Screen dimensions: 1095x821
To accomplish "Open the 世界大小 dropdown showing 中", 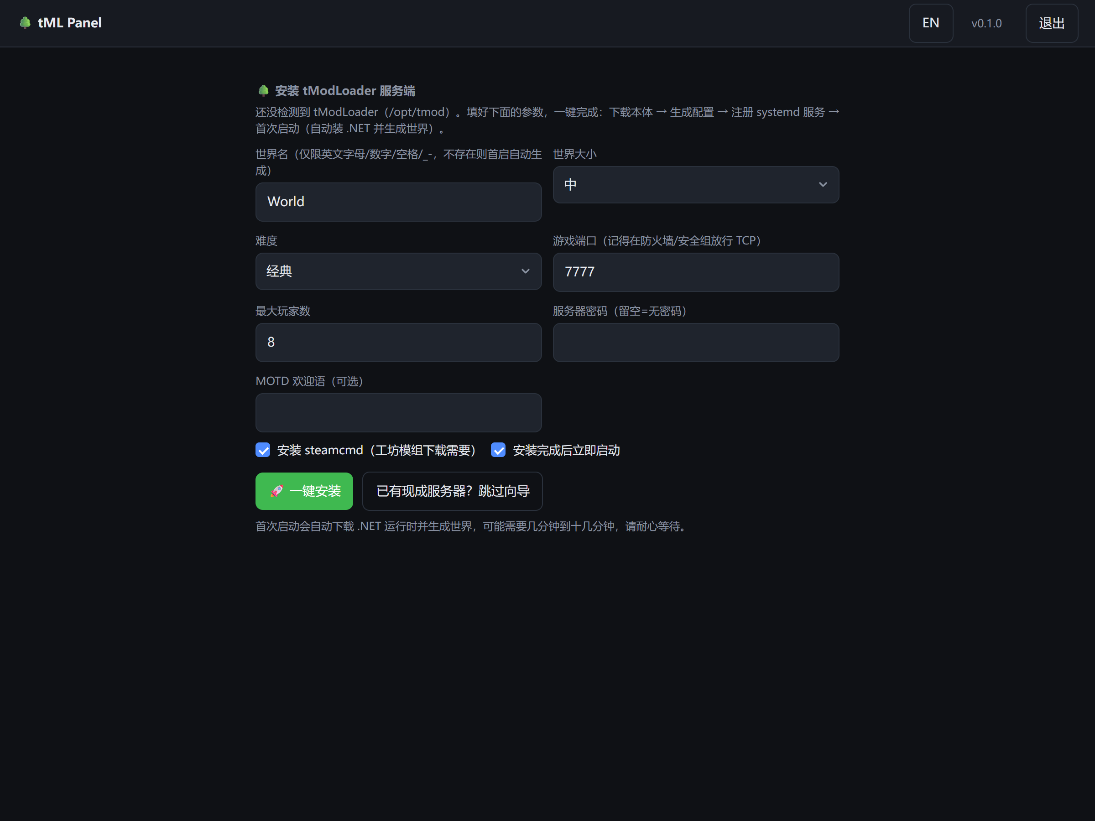I will (x=695, y=185).
